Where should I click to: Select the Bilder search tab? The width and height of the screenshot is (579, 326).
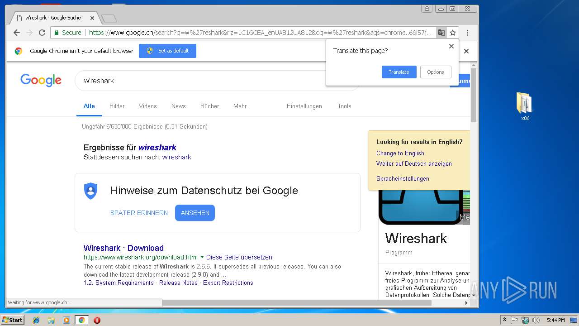117,106
